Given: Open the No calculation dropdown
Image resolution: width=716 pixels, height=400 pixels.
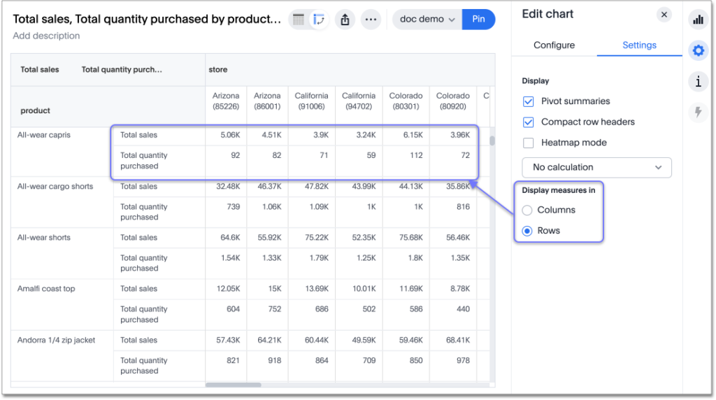Looking at the screenshot, I should (597, 168).
